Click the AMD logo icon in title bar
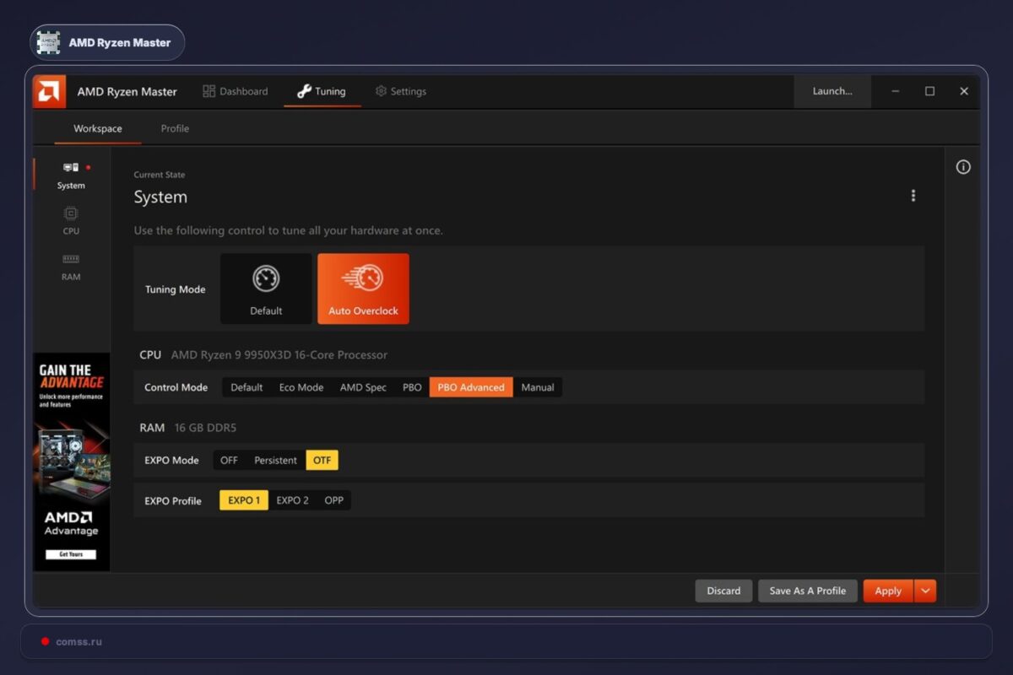This screenshot has height=675, width=1013. pos(49,91)
